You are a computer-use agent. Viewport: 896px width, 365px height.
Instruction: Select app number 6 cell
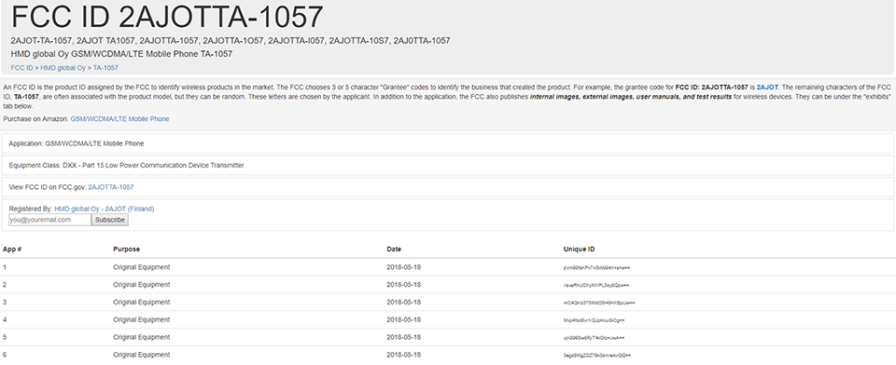[x=5, y=355]
